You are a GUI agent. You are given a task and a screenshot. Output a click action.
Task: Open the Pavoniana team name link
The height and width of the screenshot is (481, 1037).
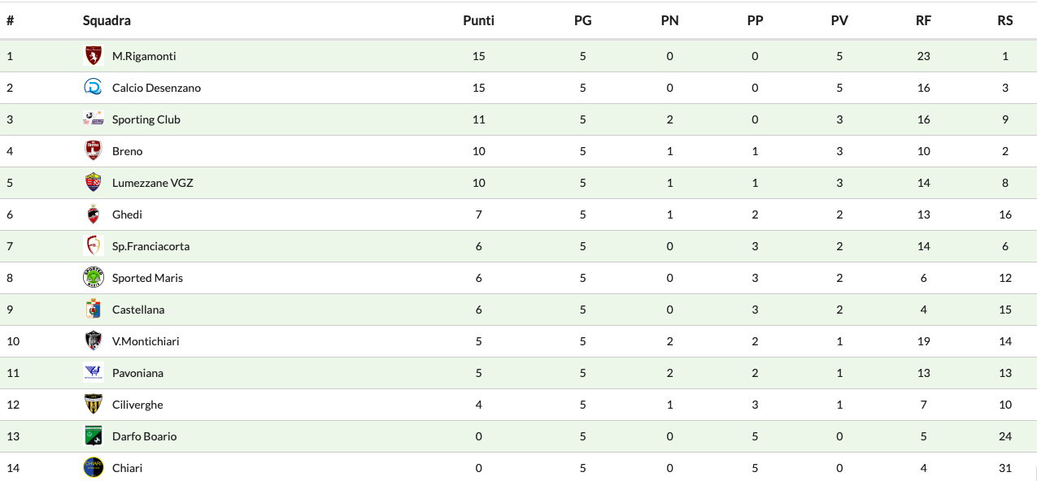coord(137,373)
